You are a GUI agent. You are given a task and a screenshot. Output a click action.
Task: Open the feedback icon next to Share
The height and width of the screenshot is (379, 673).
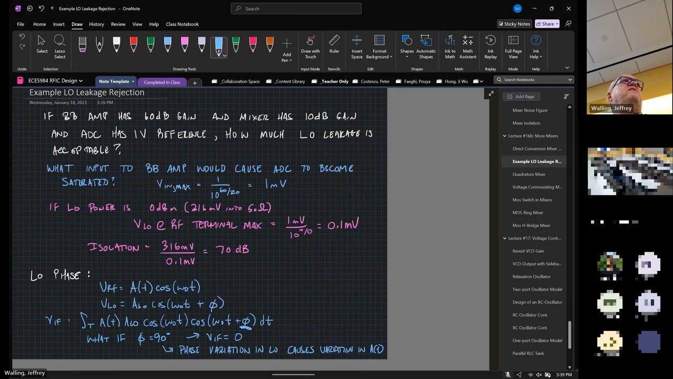568,24
